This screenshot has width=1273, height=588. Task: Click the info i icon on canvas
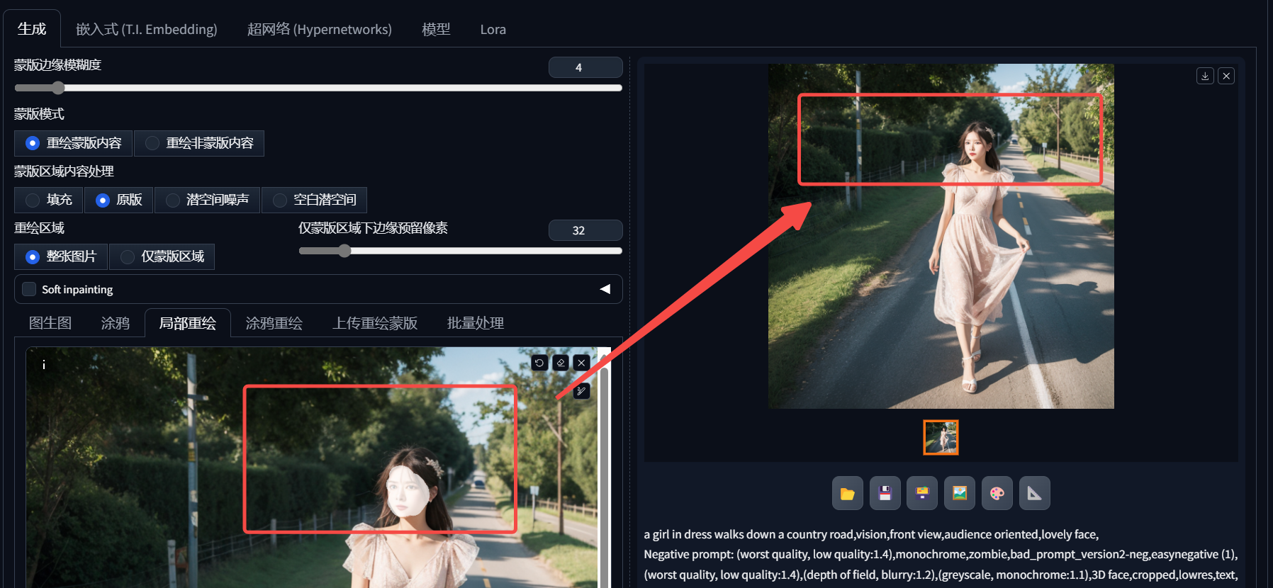[44, 364]
